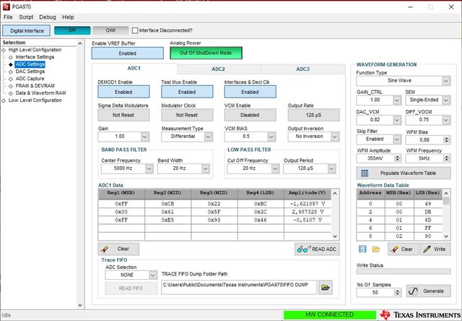Open the VCM BIAS dropdown
Image resolution: width=462 pixels, height=321 pixels.
[271, 137]
